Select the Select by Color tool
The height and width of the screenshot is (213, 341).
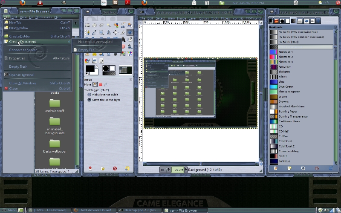pos(116,25)
